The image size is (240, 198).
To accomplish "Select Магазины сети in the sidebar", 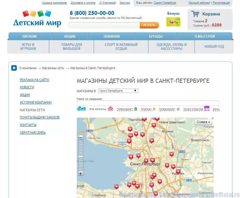I will (x=32, y=110).
